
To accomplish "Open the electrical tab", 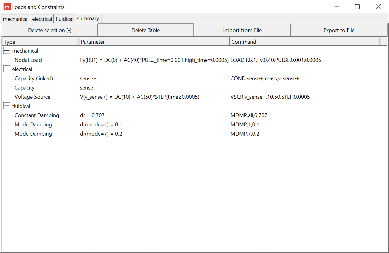I will [42, 19].
